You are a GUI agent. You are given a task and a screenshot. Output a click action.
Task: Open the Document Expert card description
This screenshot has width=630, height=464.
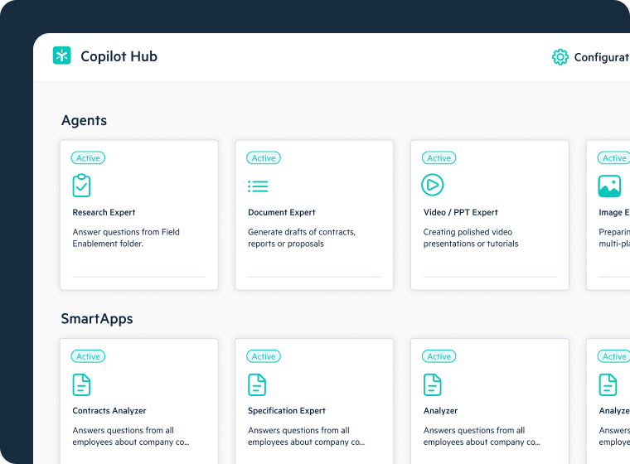[302, 238]
